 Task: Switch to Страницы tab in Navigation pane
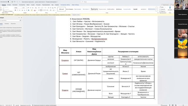6,24
